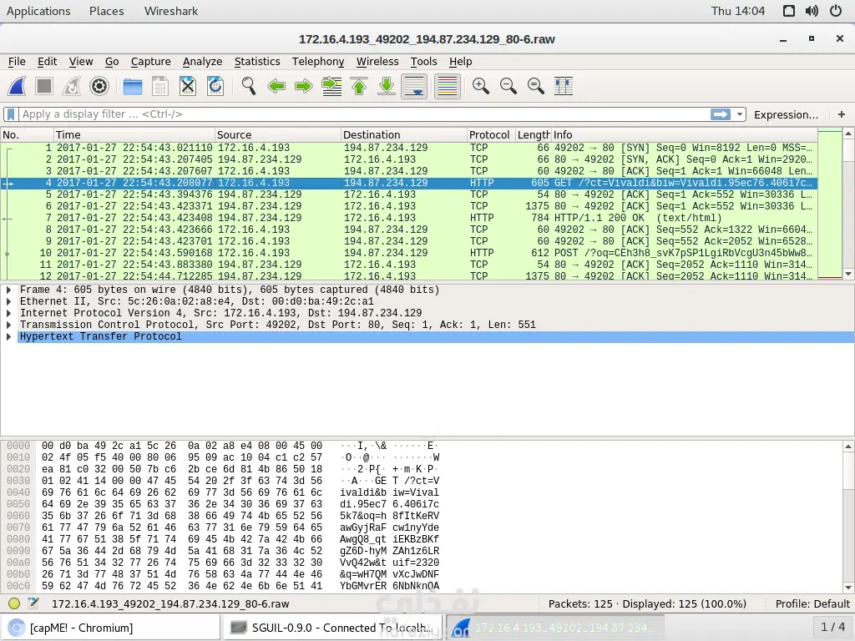This screenshot has width=855, height=641.
Task: Open capture options gear icon
Action: 99,86
